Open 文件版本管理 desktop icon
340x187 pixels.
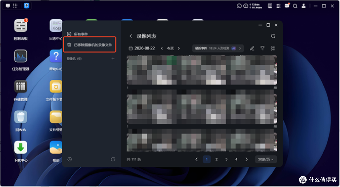[56, 86]
